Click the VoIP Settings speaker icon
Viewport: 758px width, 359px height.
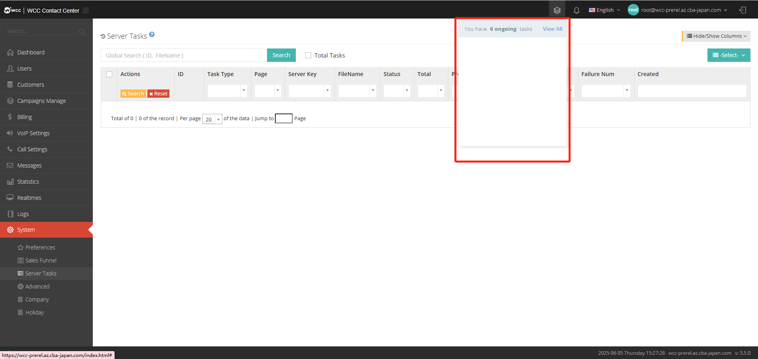click(10, 133)
